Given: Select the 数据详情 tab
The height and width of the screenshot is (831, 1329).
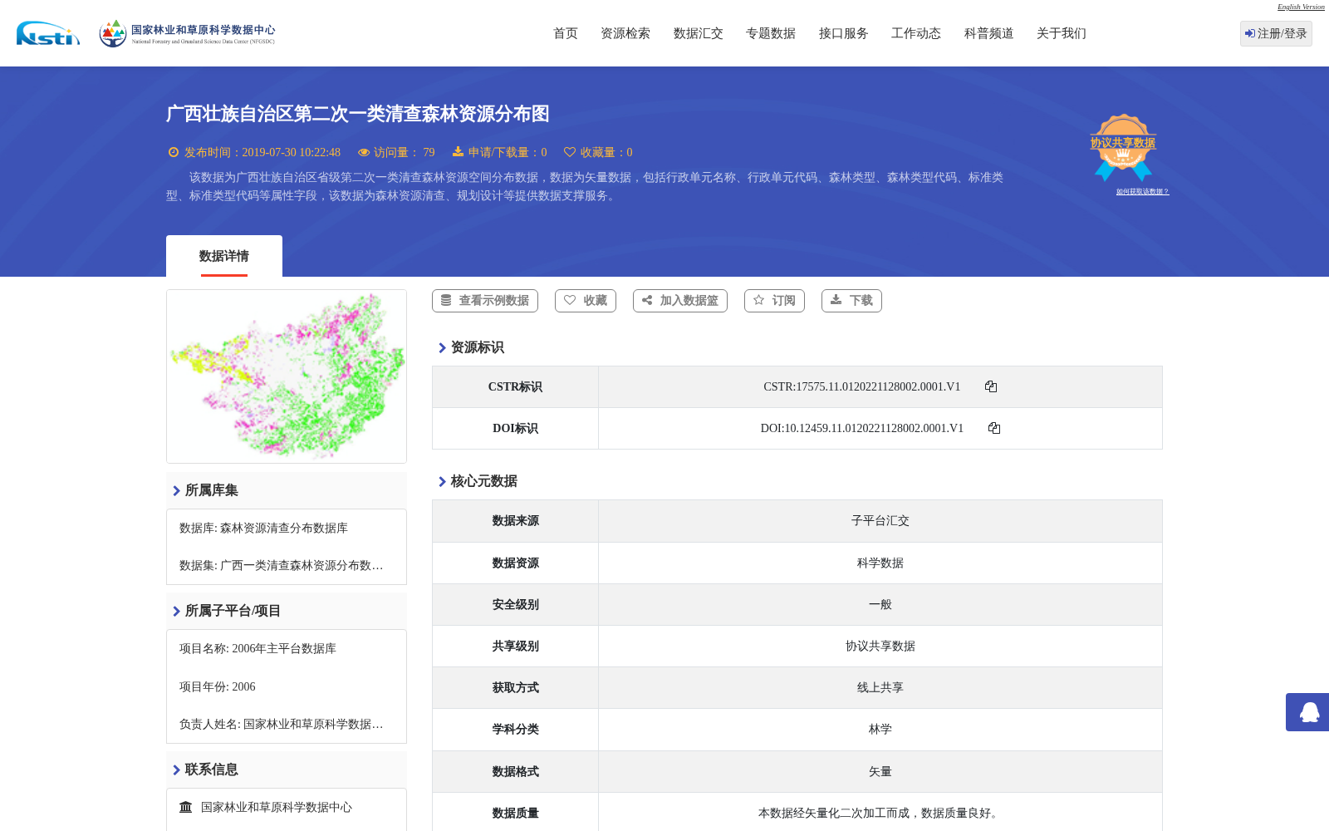Looking at the screenshot, I should tap(224, 256).
